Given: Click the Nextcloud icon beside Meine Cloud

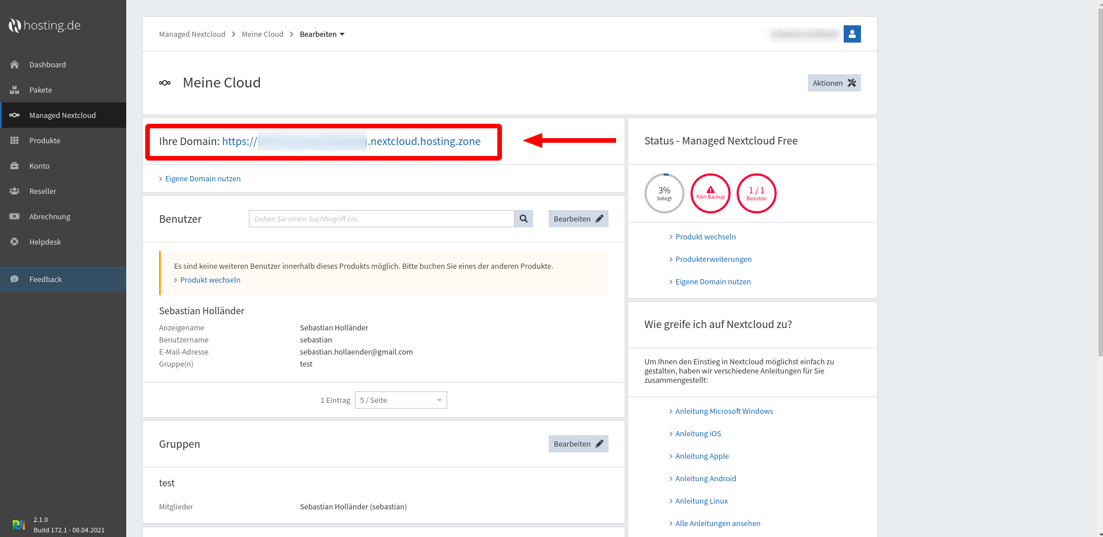Looking at the screenshot, I should pos(165,83).
